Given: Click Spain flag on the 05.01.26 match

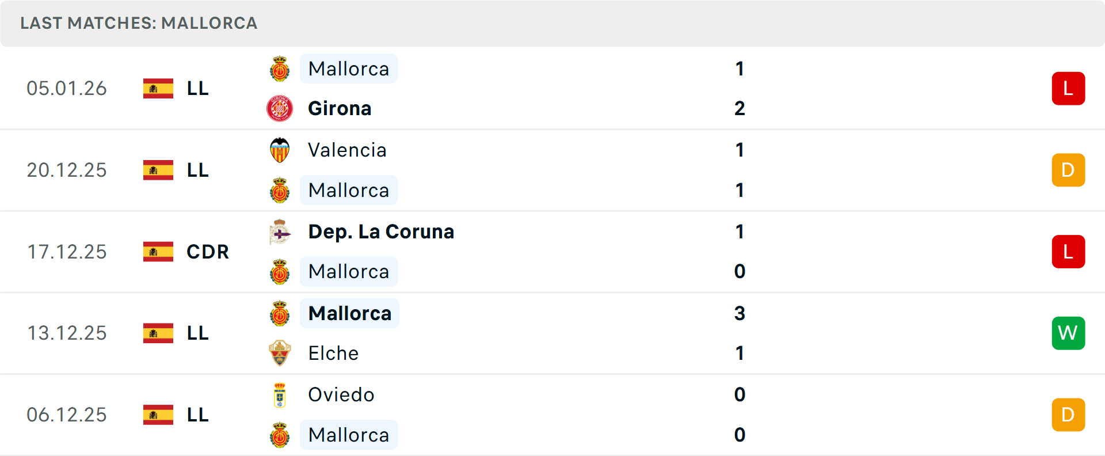Looking at the screenshot, I should tap(158, 89).
